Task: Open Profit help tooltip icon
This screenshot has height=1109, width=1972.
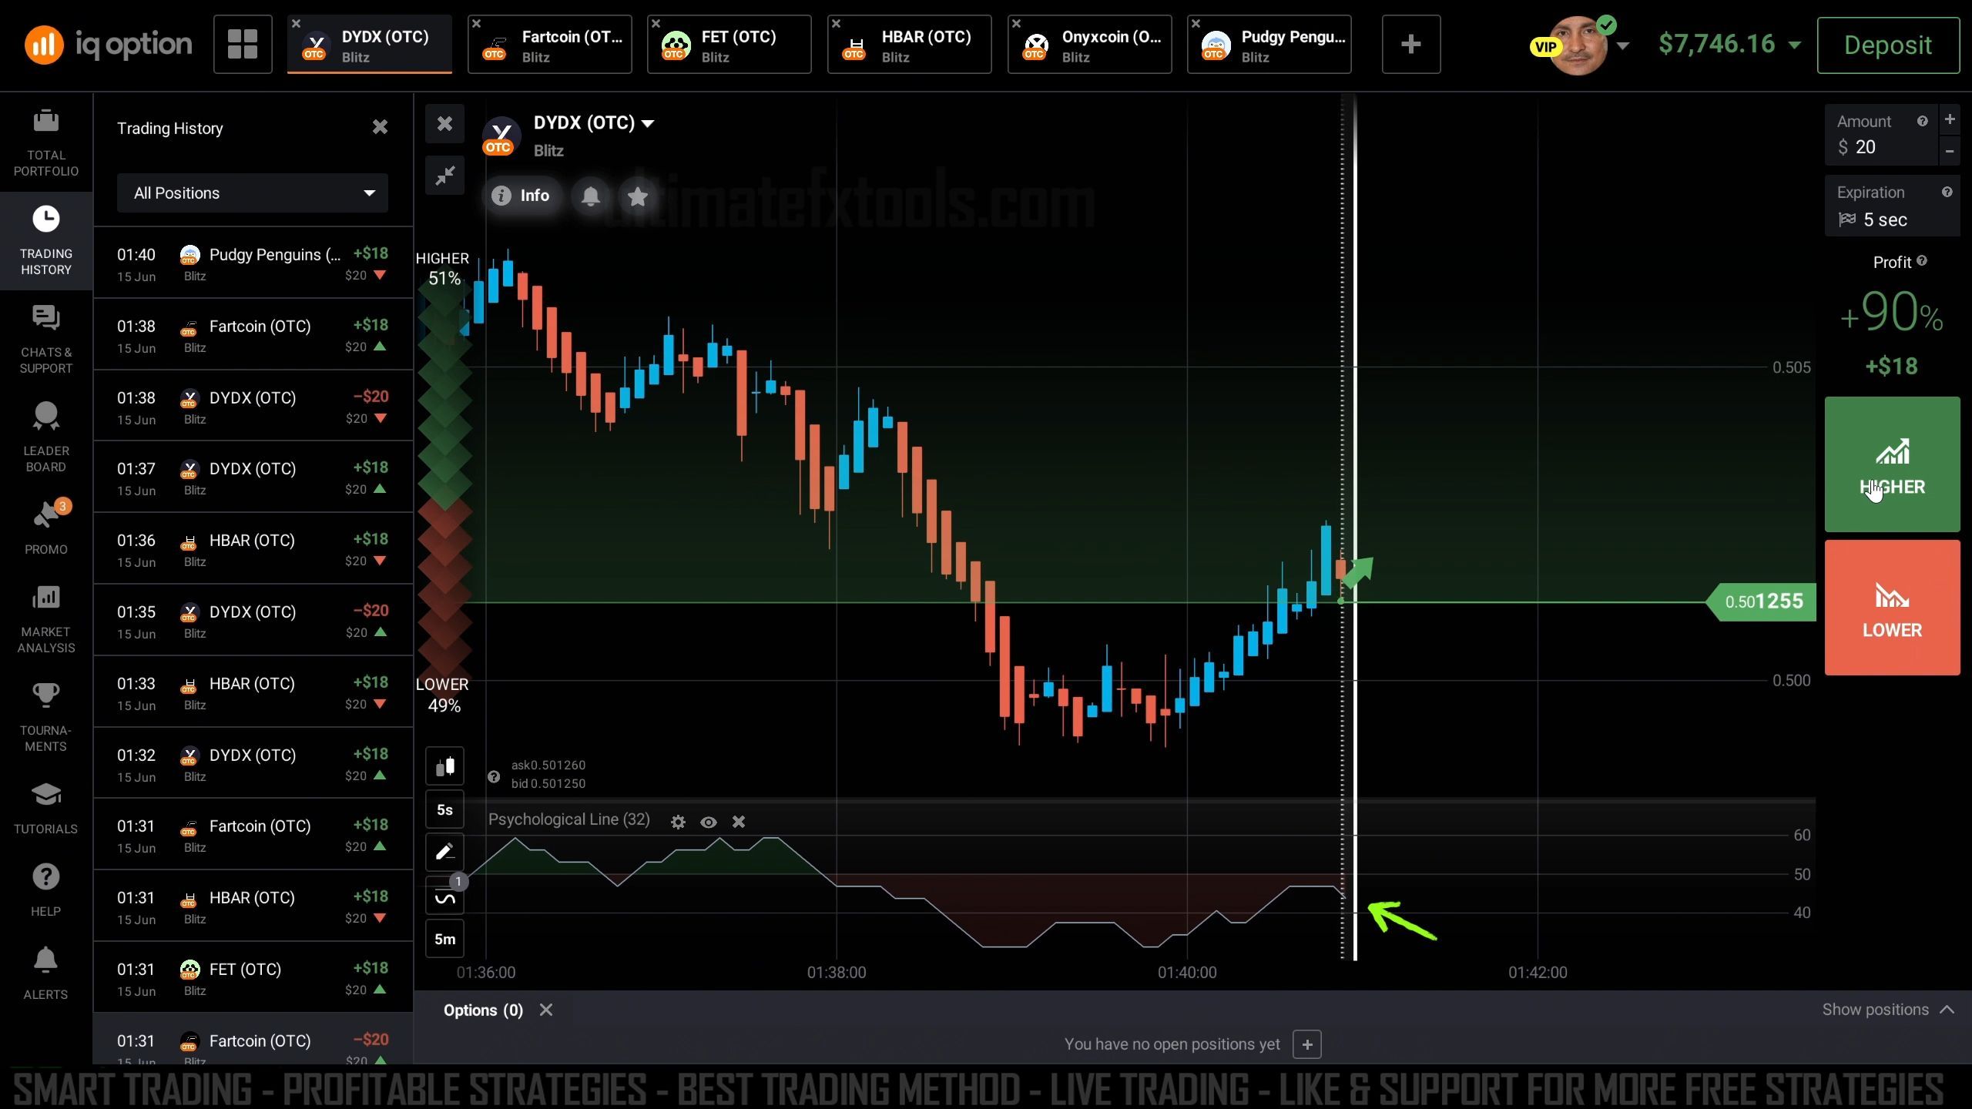Action: coord(1922,261)
